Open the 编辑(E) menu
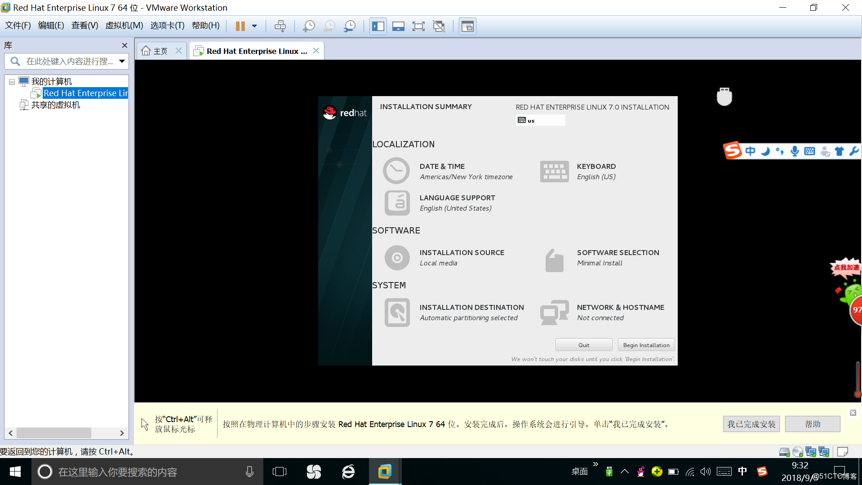The height and width of the screenshot is (485, 862). coord(51,26)
